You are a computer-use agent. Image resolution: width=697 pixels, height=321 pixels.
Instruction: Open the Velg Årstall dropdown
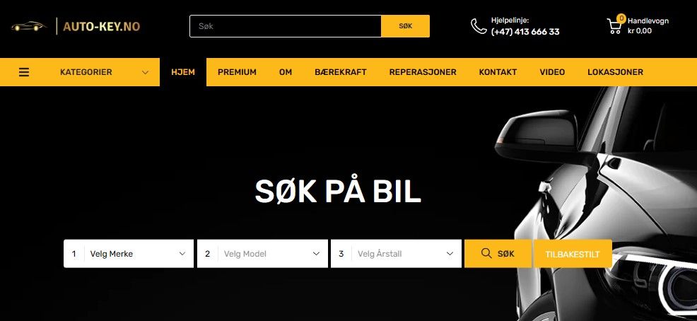click(396, 254)
